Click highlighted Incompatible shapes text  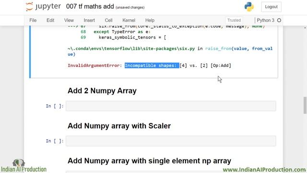click(x=152, y=65)
